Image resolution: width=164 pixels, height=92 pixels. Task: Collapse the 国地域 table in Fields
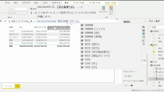pos(149,31)
